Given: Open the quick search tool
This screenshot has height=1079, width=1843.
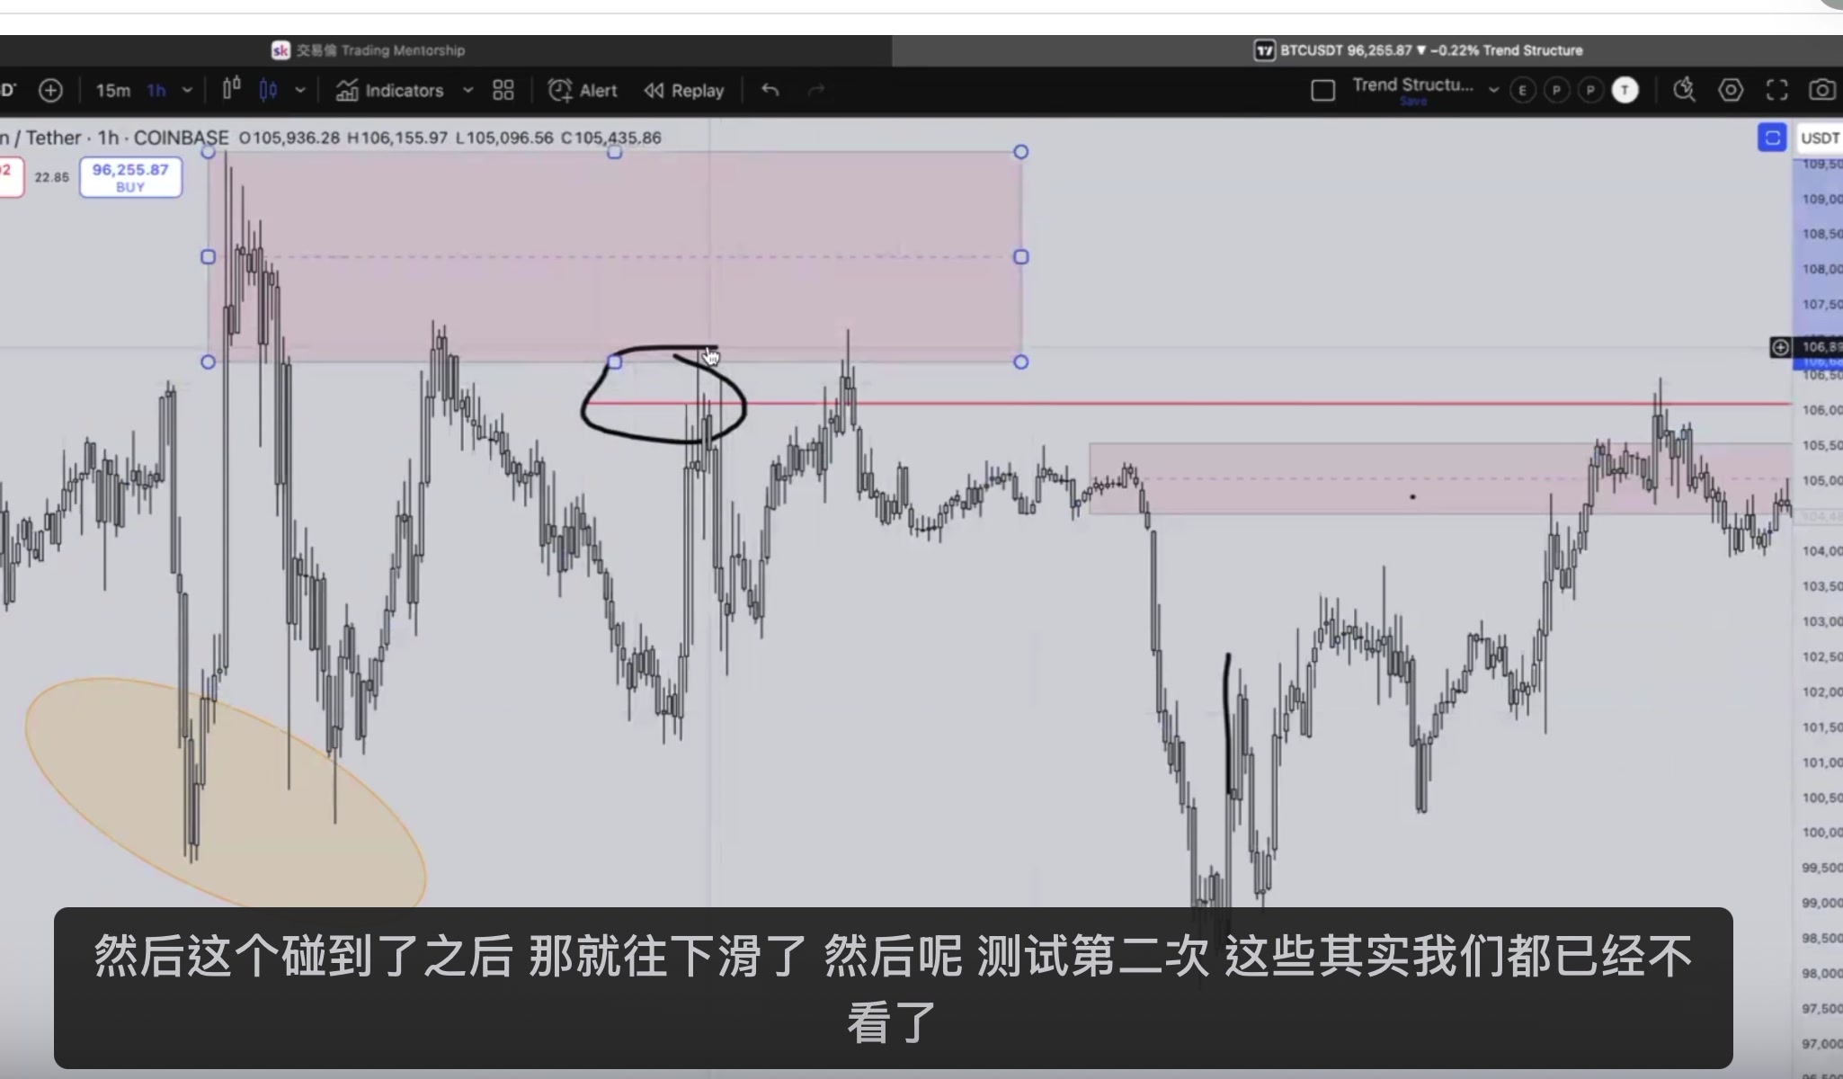Looking at the screenshot, I should click(1684, 90).
